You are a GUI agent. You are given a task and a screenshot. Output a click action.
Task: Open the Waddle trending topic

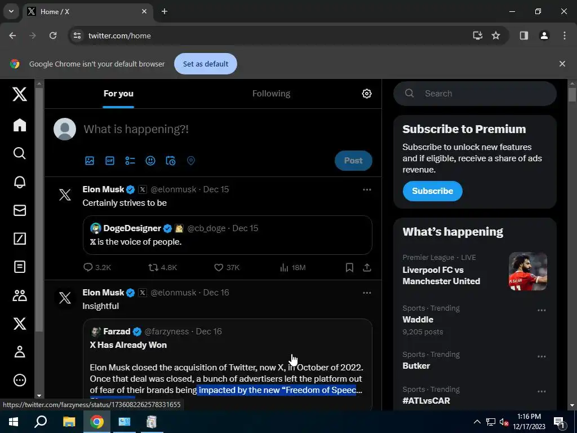click(474, 320)
